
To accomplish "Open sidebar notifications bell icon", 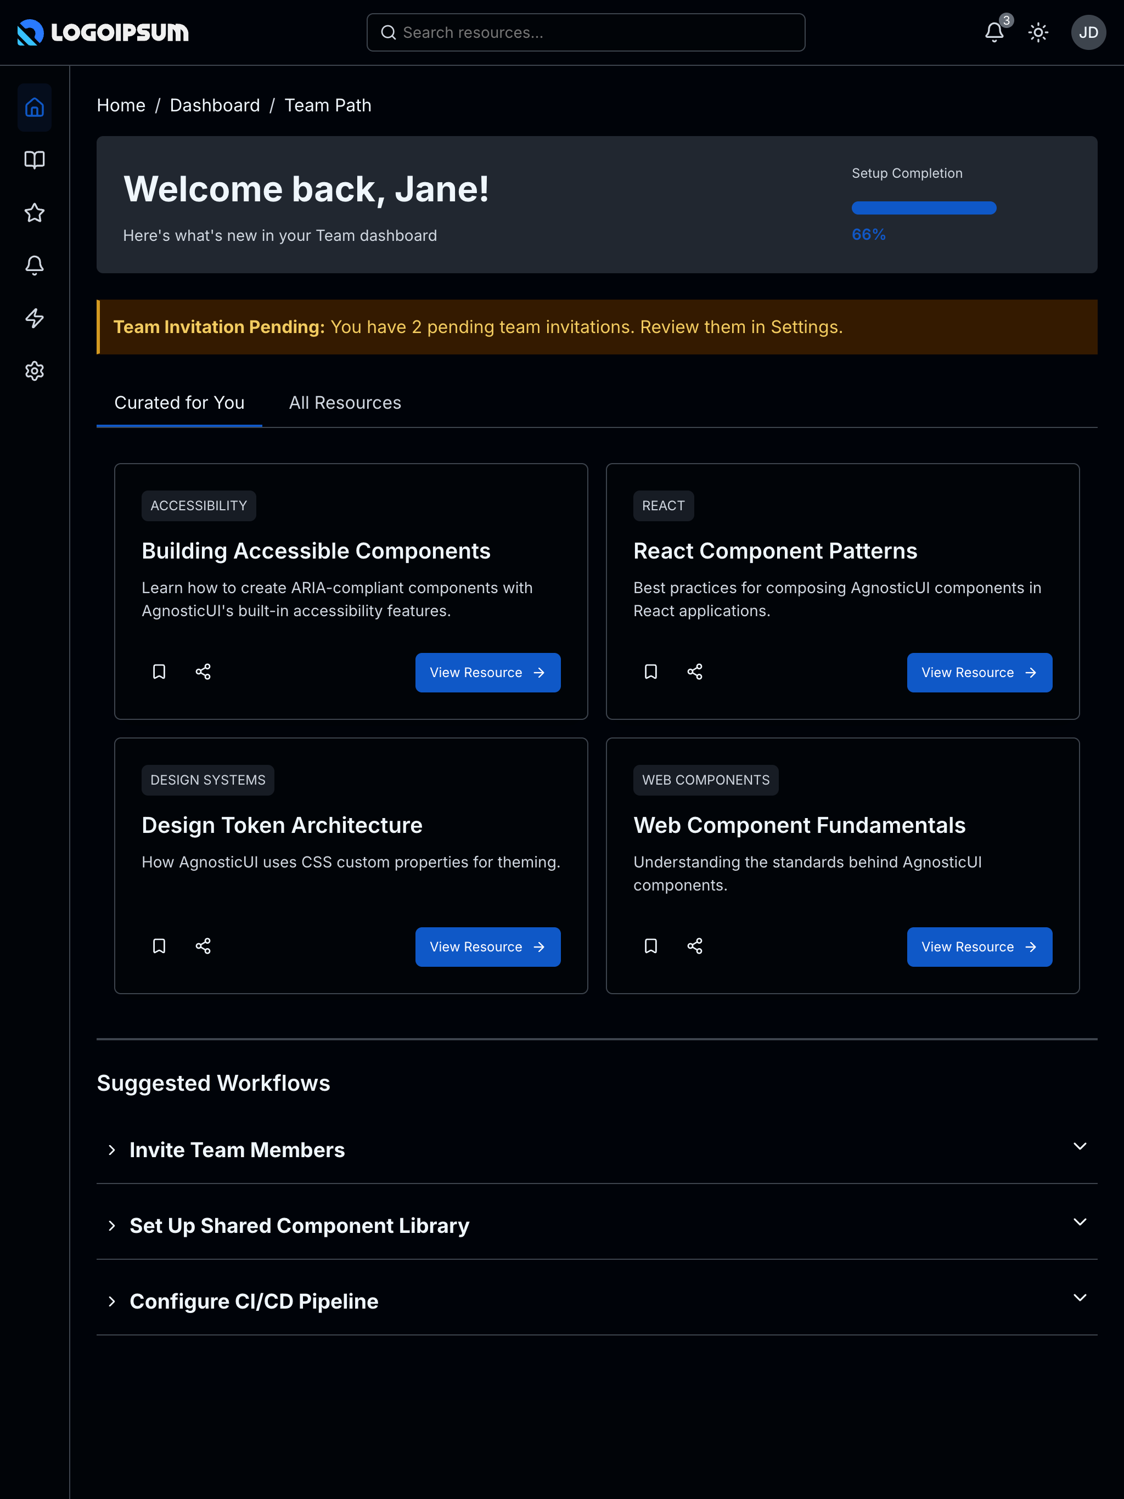I will tap(34, 265).
